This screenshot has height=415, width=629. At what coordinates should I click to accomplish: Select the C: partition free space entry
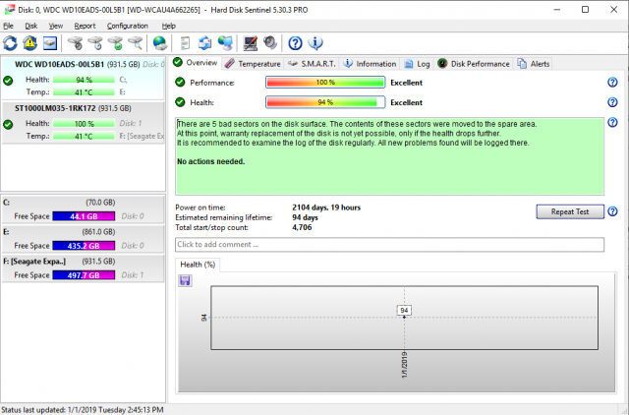tap(85, 208)
